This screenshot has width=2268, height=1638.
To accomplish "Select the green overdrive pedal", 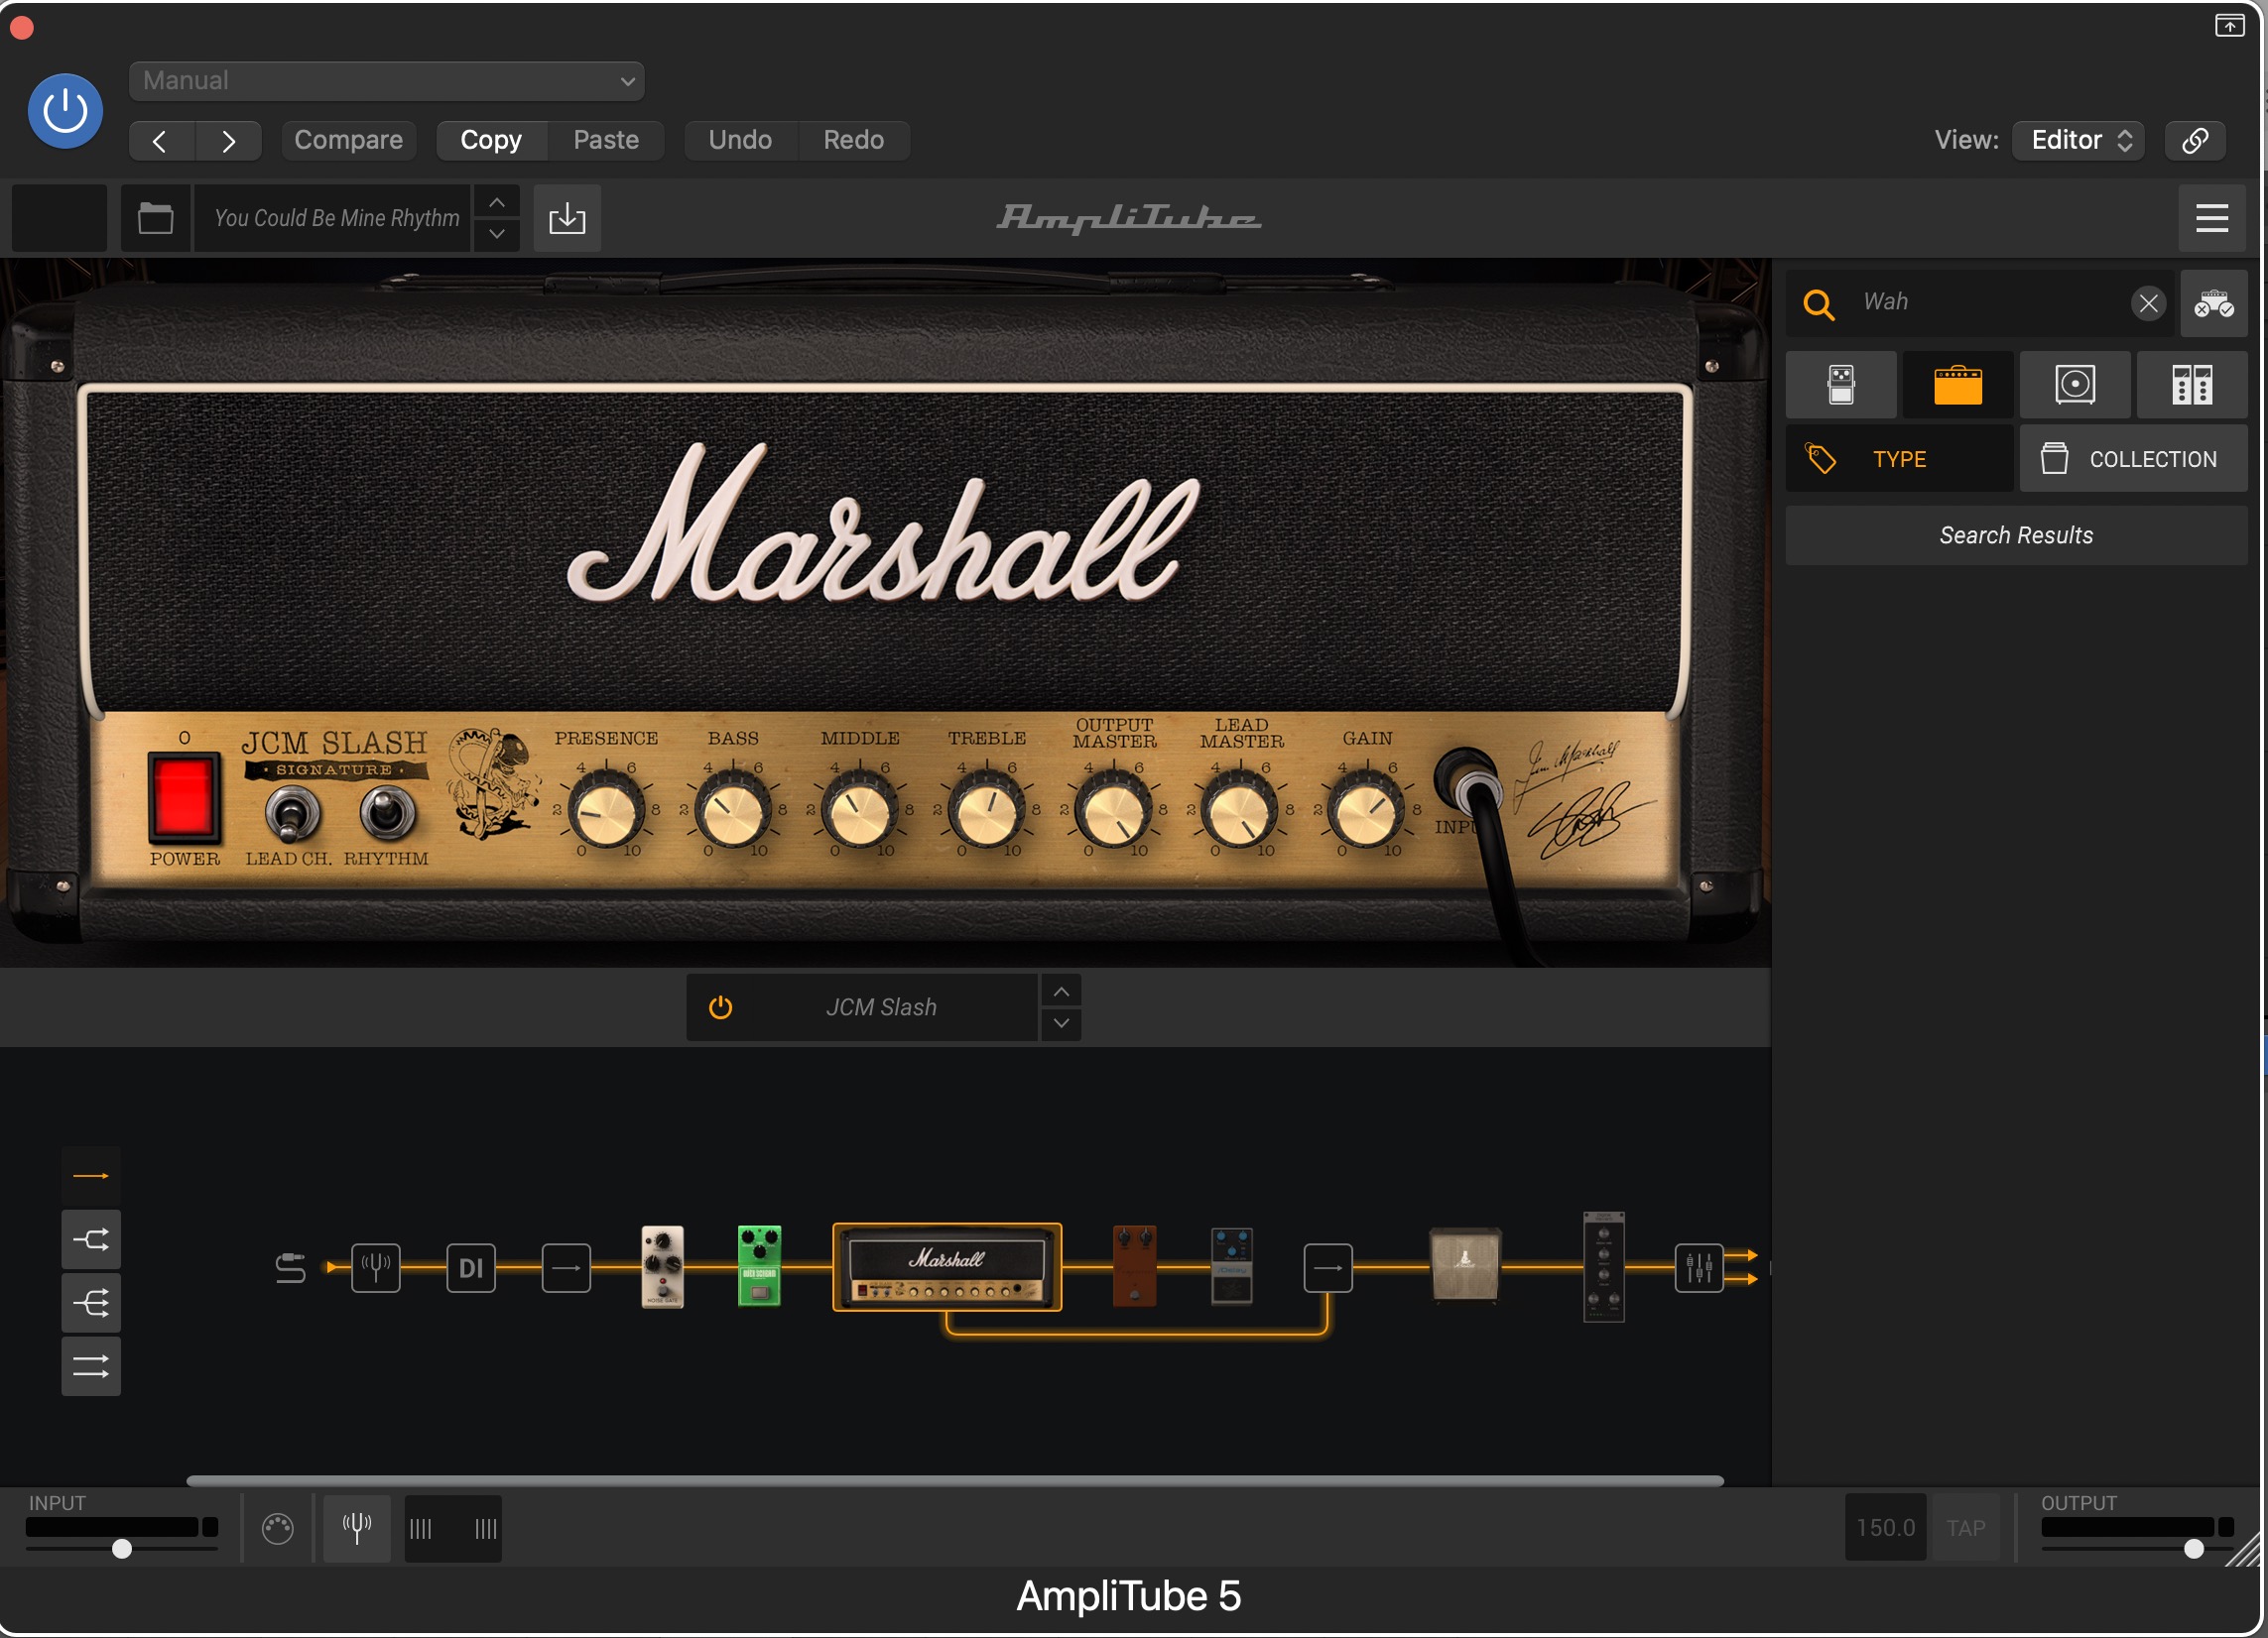I will (759, 1266).
